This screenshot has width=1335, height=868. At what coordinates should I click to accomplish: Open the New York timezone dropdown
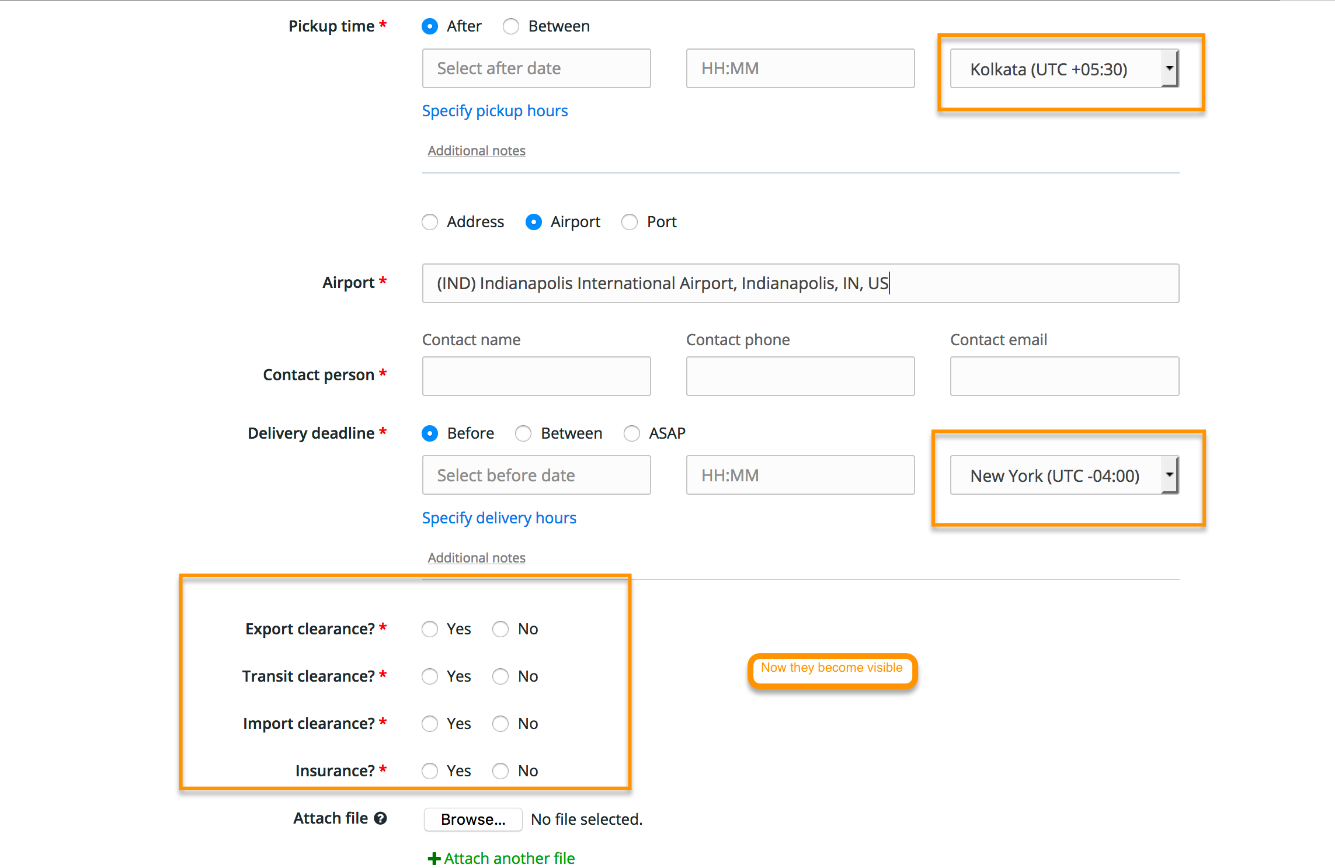coord(1064,475)
